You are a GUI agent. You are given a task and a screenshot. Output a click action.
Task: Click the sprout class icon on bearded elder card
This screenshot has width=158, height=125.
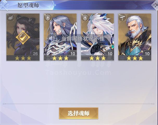(122, 18)
